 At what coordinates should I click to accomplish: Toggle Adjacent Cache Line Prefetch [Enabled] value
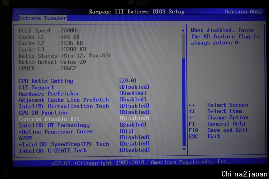coord(133,99)
